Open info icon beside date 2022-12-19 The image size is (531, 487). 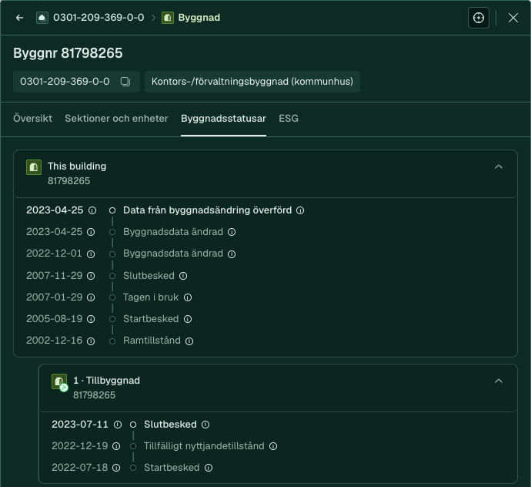point(116,446)
